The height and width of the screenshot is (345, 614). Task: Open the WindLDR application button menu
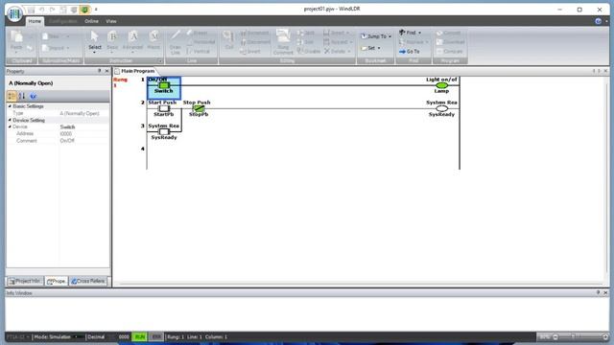click(x=14, y=13)
